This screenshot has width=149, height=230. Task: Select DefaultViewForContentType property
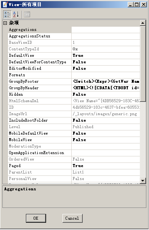[40, 62]
